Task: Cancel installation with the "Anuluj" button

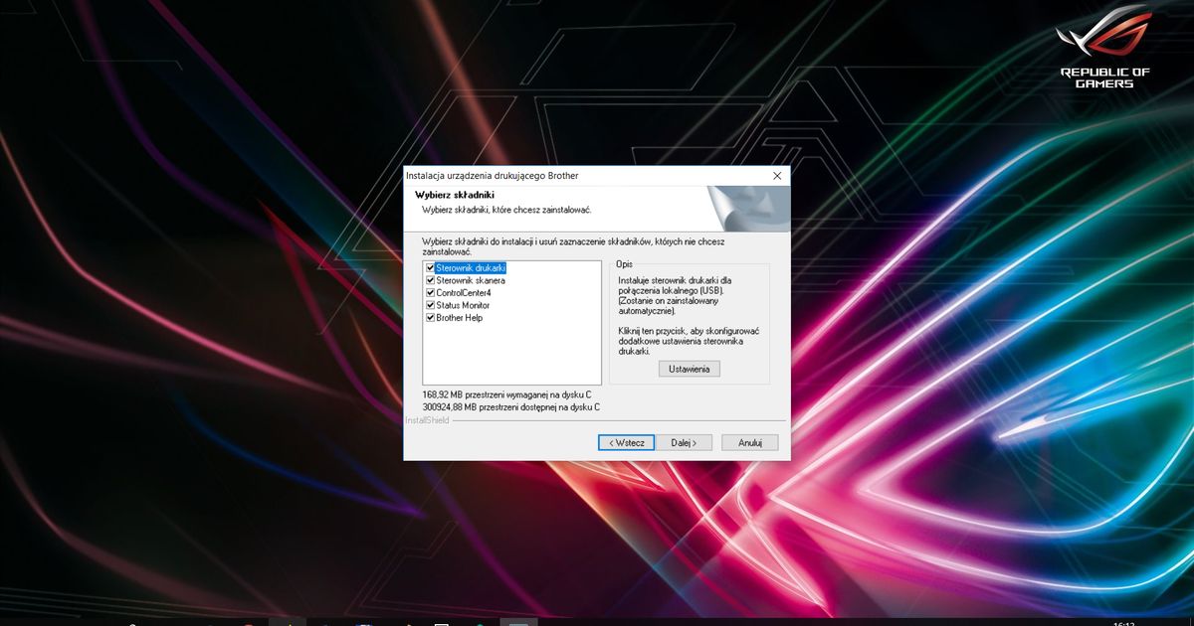Action: click(749, 442)
